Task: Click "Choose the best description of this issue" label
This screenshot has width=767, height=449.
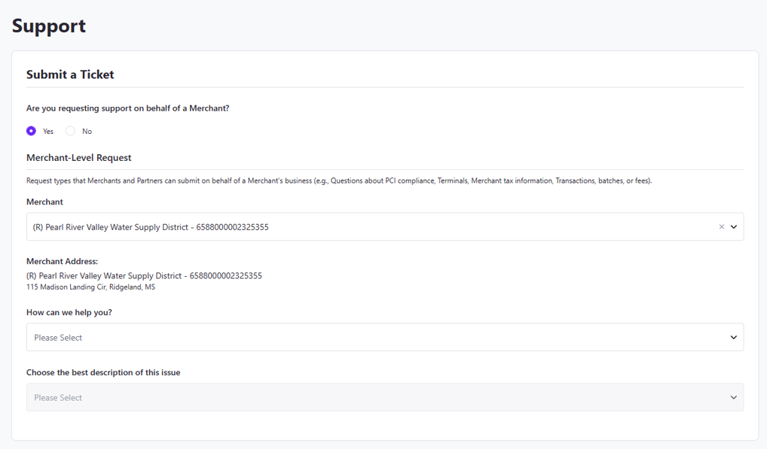Action: [103, 372]
